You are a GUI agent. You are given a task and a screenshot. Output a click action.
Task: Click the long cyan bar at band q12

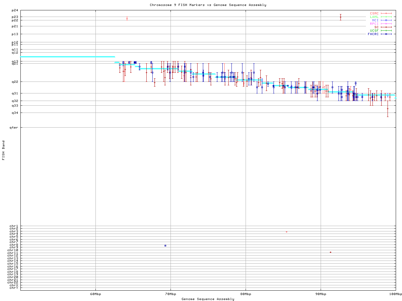68,57
